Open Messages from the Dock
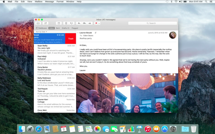The width and height of the screenshot is (215, 134). coord(106,129)
